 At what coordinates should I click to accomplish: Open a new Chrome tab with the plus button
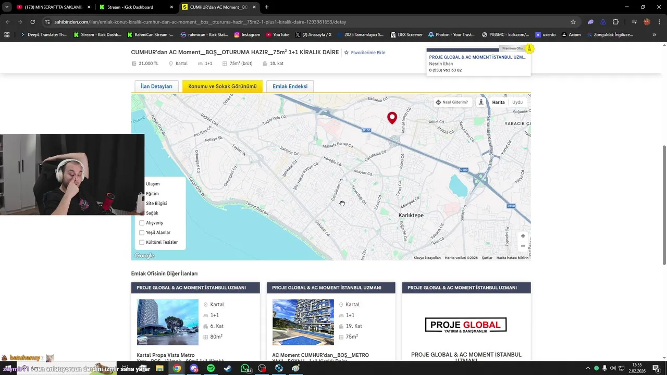(x=267, y=7)
